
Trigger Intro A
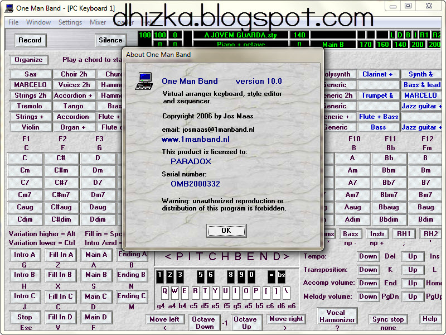25,255
